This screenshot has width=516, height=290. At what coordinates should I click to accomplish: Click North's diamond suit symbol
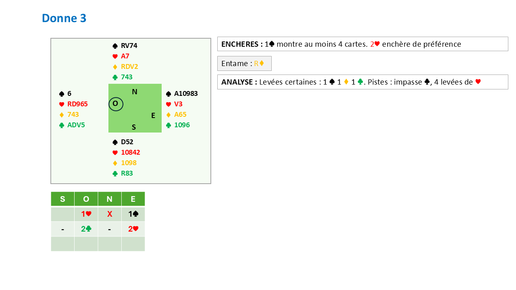pyautogui.click(x=115, y=67)
